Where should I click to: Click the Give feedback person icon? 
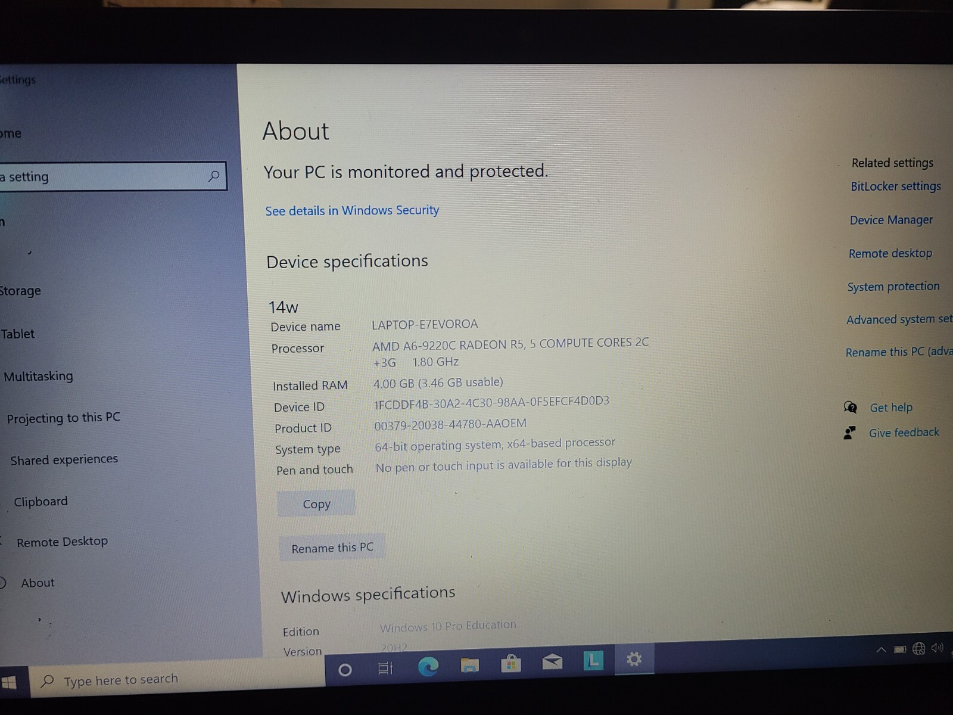[849, 433]
